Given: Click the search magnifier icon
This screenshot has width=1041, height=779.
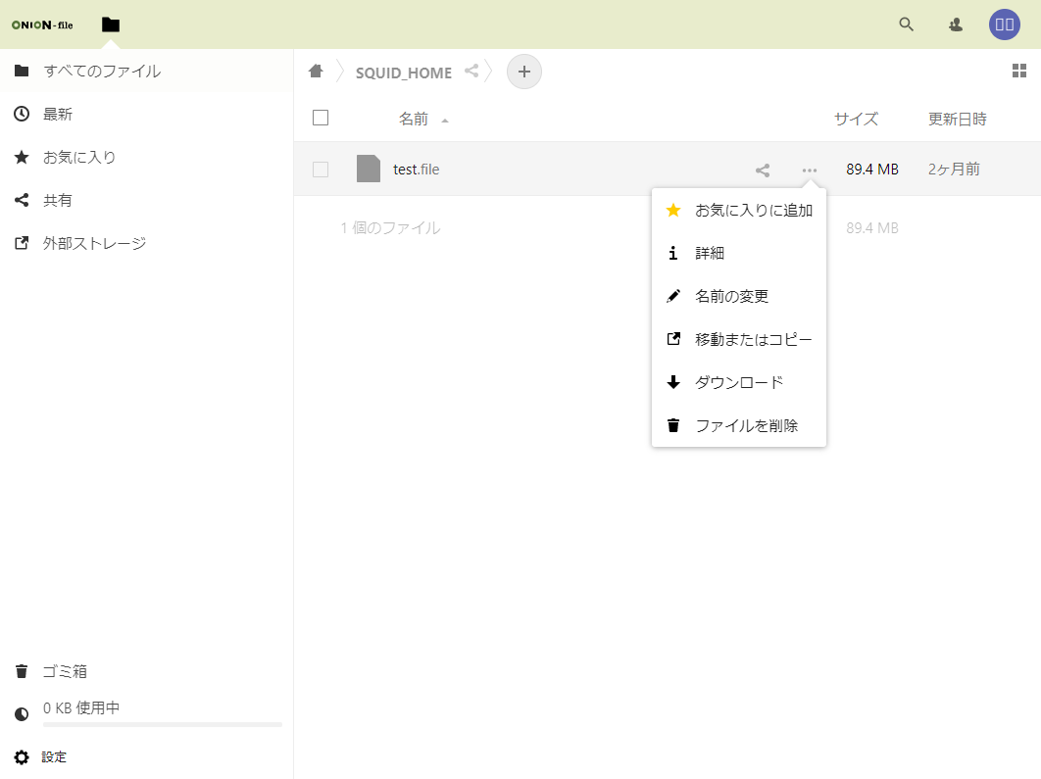Looking at the screenshot, I should pyautogui.click(x=906, y=24).
